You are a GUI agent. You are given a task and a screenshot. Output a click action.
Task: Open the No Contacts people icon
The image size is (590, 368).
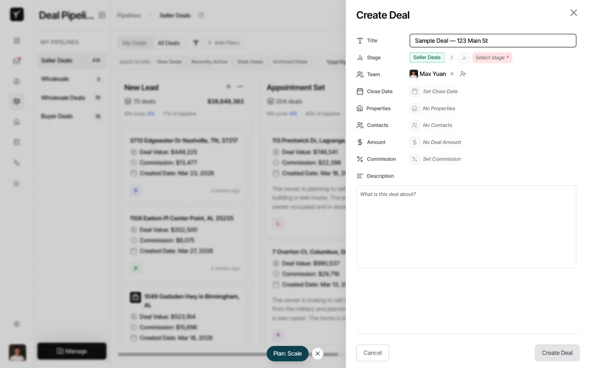[414, 125]
